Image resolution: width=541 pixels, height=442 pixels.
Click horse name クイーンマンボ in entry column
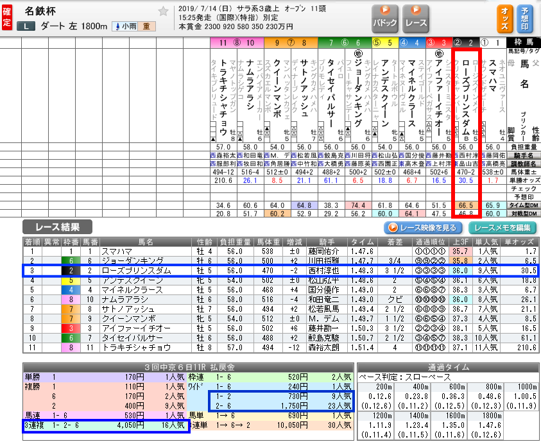(277, 89)
